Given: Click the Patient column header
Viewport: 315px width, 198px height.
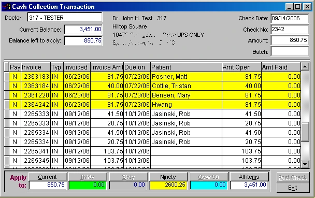Looking at the screenshot, I should click(x=186, y=67).
